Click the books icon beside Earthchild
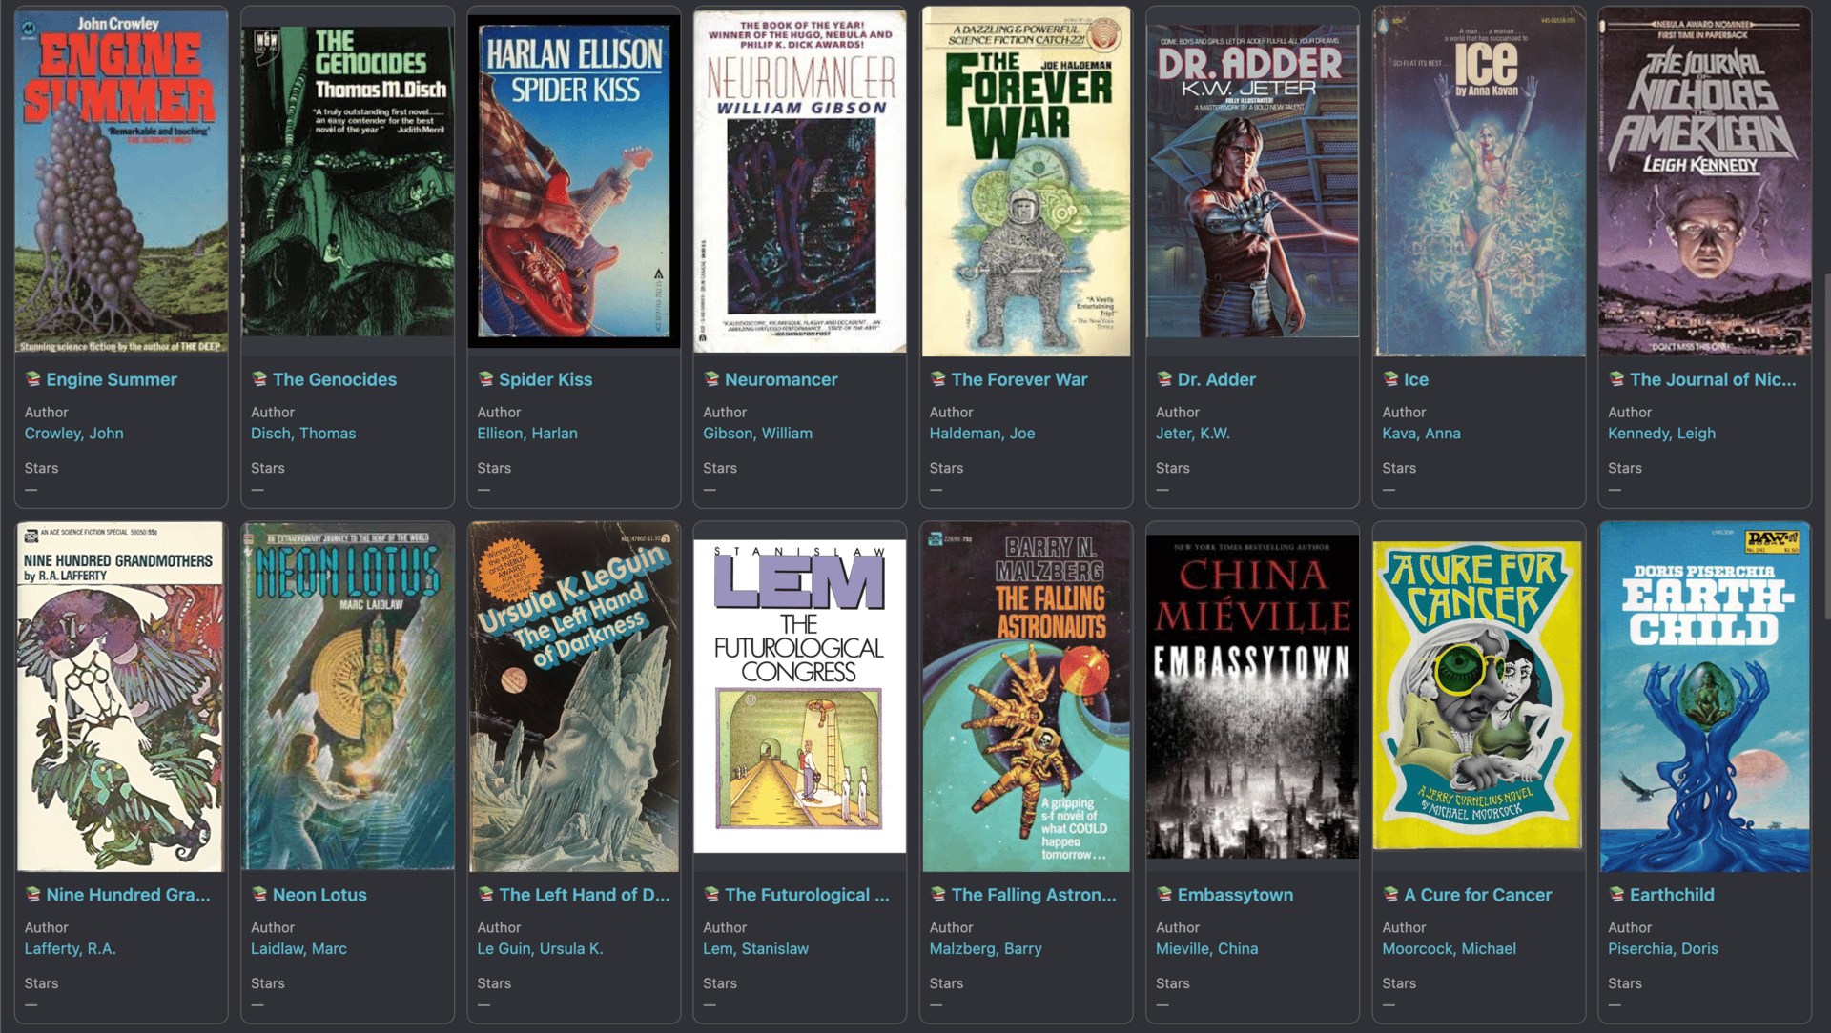Viewport: 1831px width, 1033px height. point(1616,895)
